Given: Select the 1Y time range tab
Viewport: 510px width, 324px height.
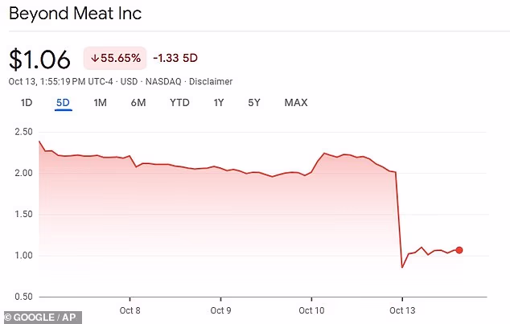Looking at the screenshot, I should click(x=219, y=102).
